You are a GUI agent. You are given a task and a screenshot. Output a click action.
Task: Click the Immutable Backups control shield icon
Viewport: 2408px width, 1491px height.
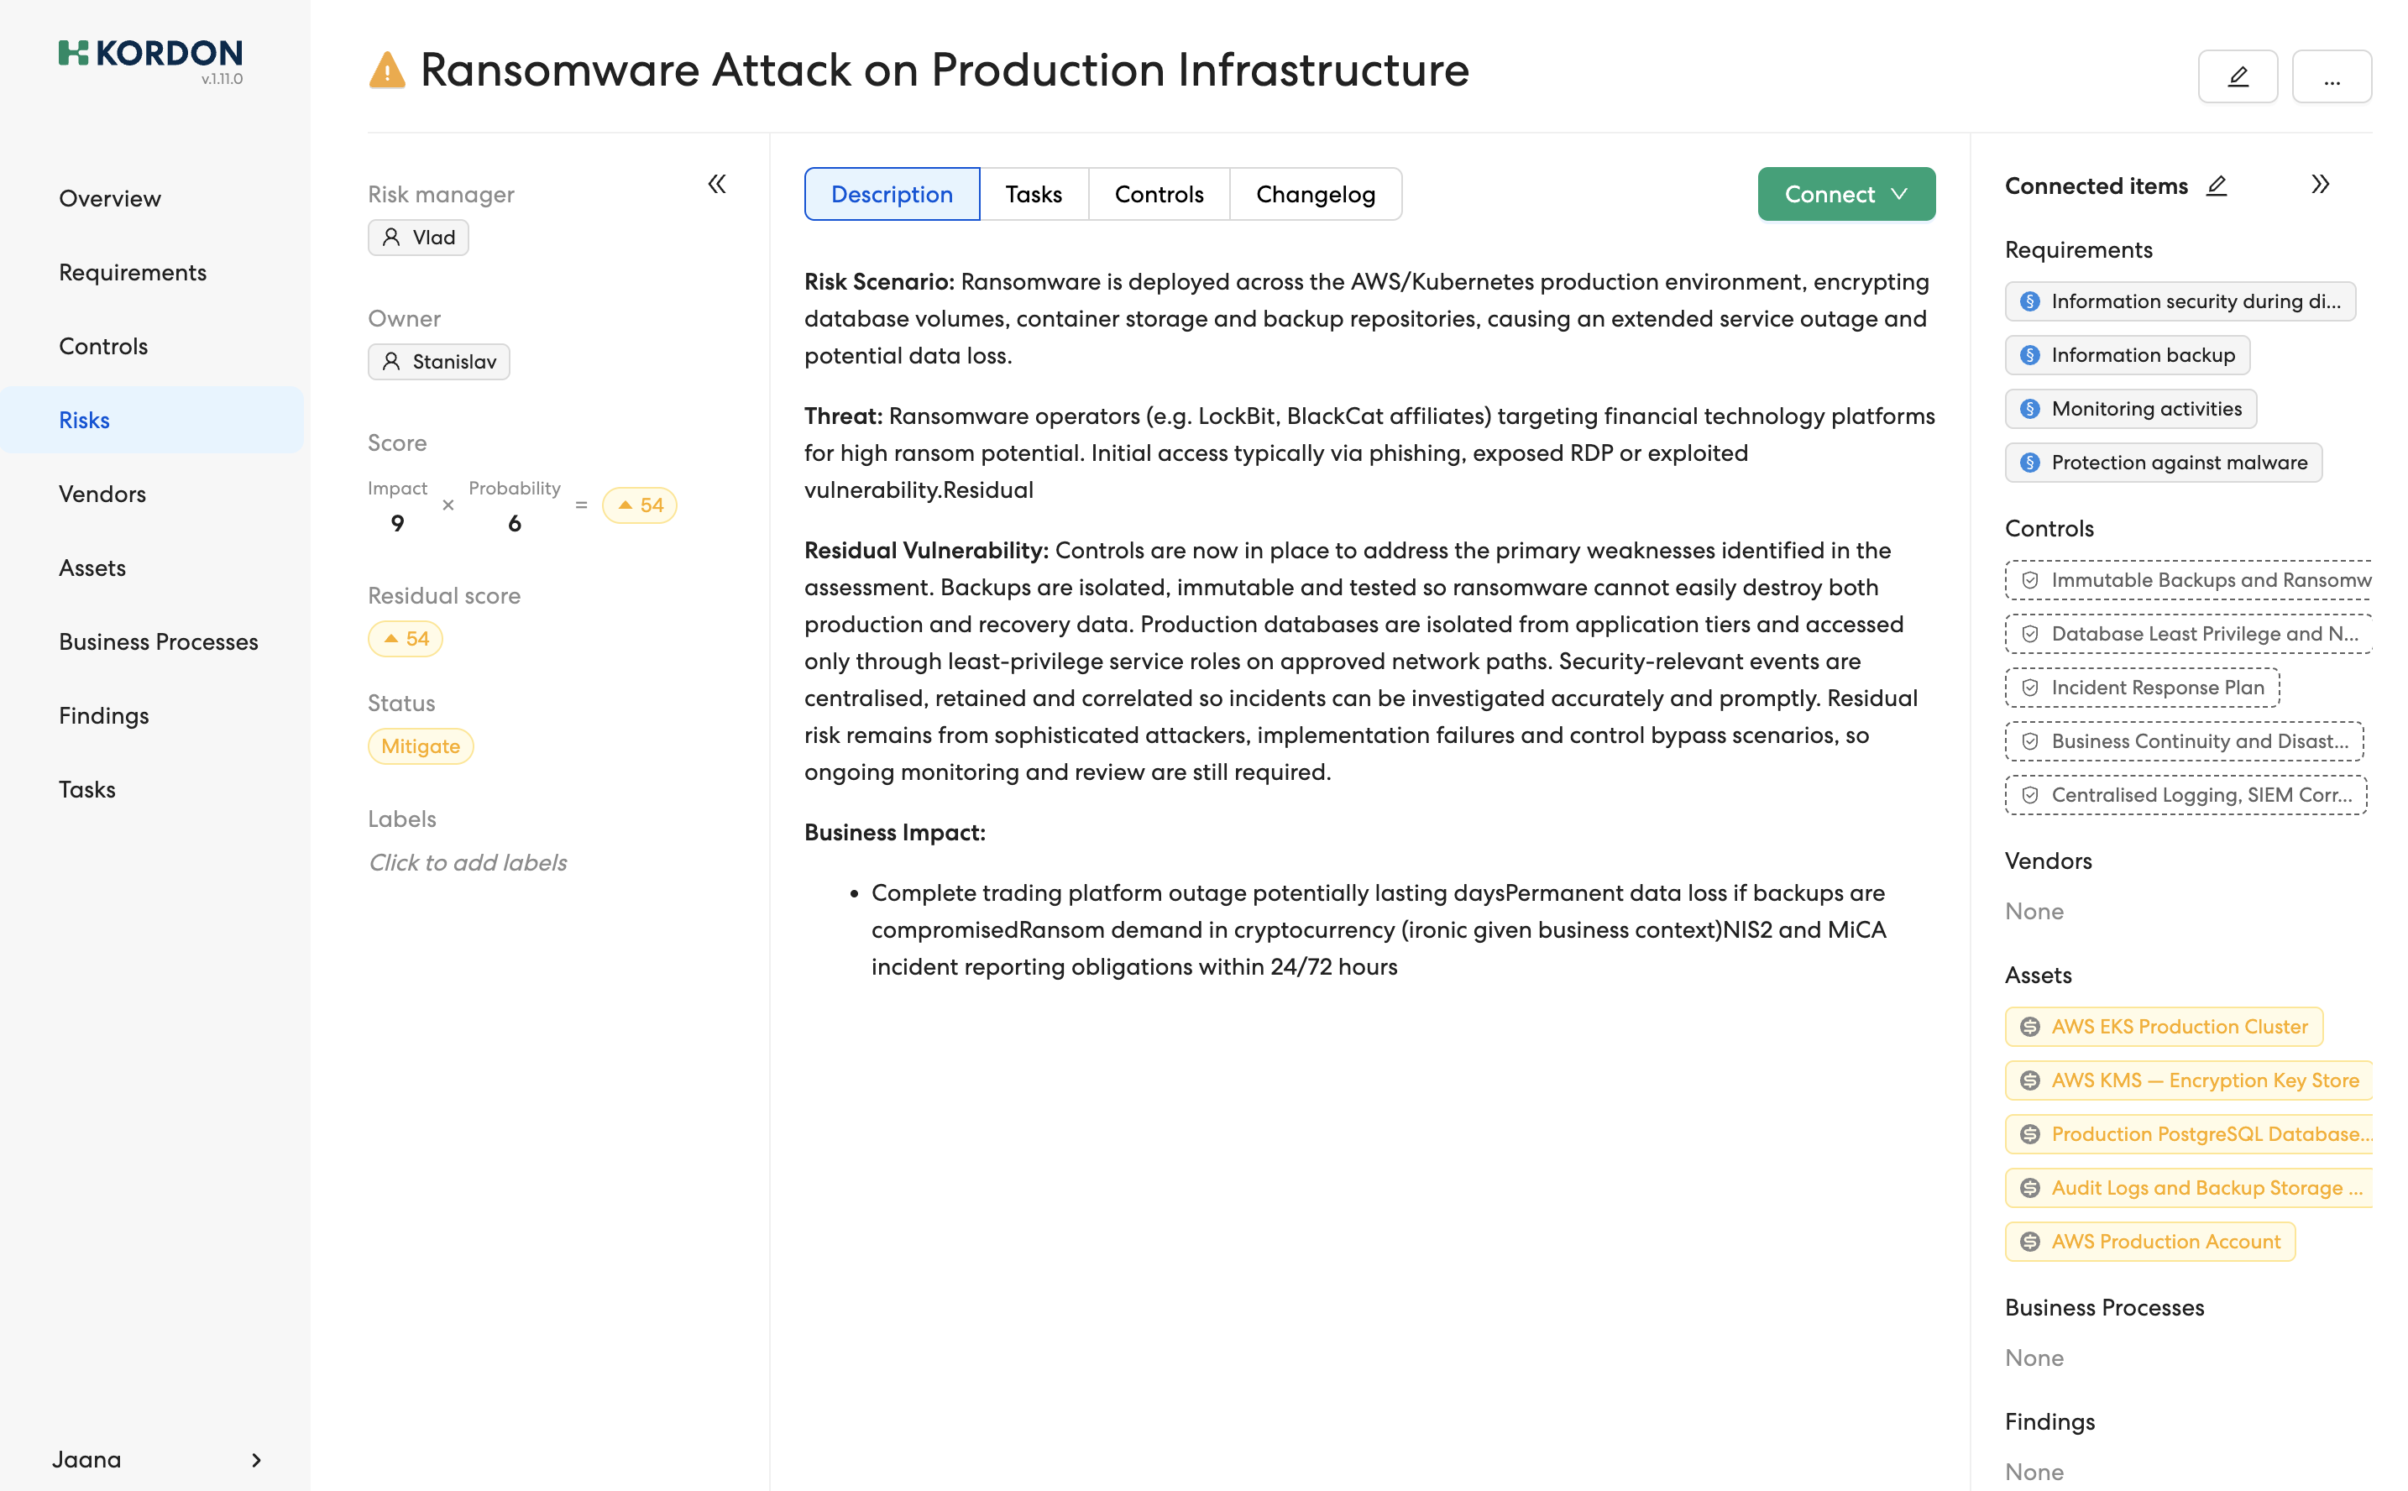(x=2029, y=580)
